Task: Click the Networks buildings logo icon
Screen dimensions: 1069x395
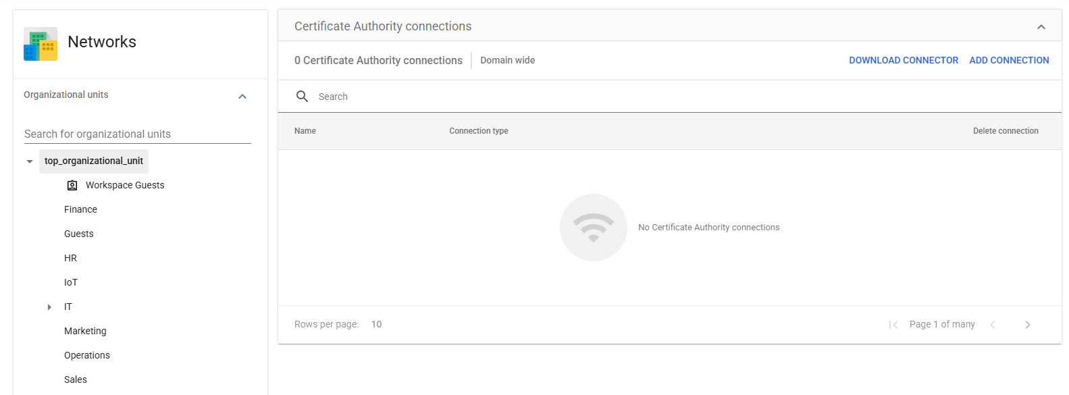Action: tap(41, 44)
